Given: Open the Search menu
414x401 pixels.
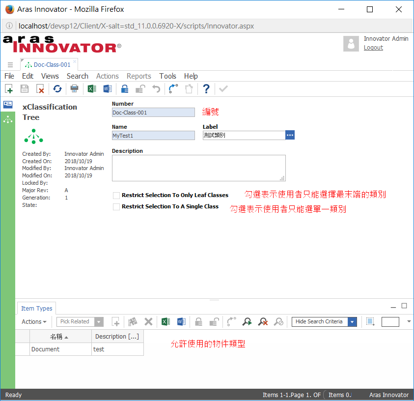Looking at the screenshot, I should pos(78,76).
